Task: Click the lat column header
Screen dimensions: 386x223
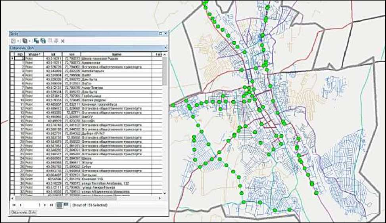Action: pyautogui.click(x=53, y=54)
